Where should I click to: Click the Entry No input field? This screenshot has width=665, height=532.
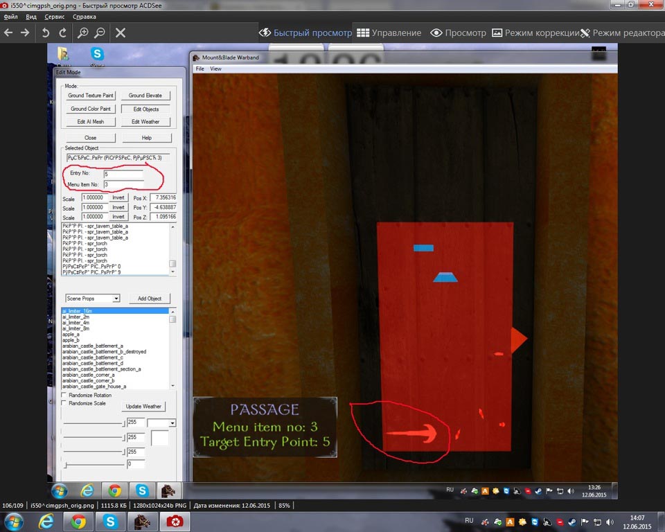(123, 174)
